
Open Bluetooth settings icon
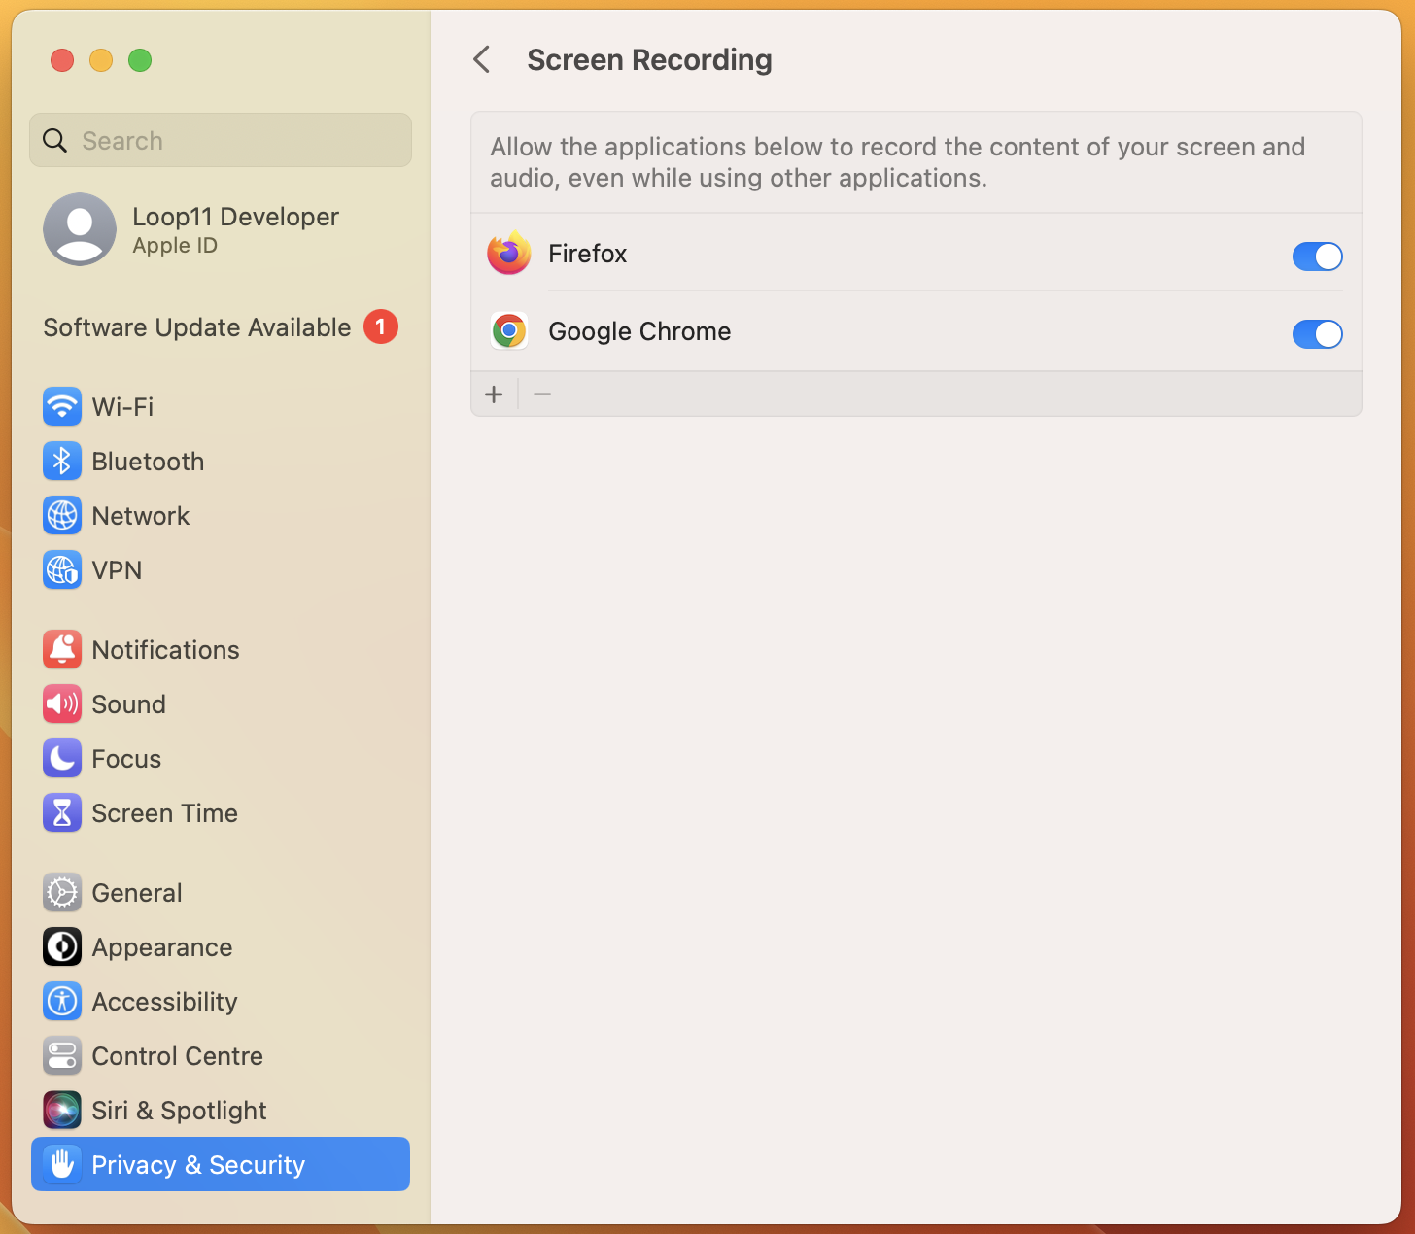(x=62, y=461)
